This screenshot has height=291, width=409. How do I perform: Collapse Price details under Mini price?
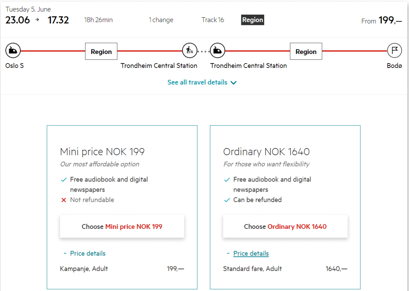[x=87, y=253]
